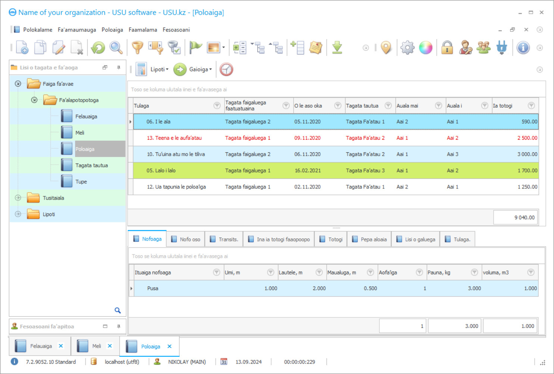Open settings with the gear icon
Image resolution: width=554 pixels, height=374 pixels.
click(x=407, y=47)
